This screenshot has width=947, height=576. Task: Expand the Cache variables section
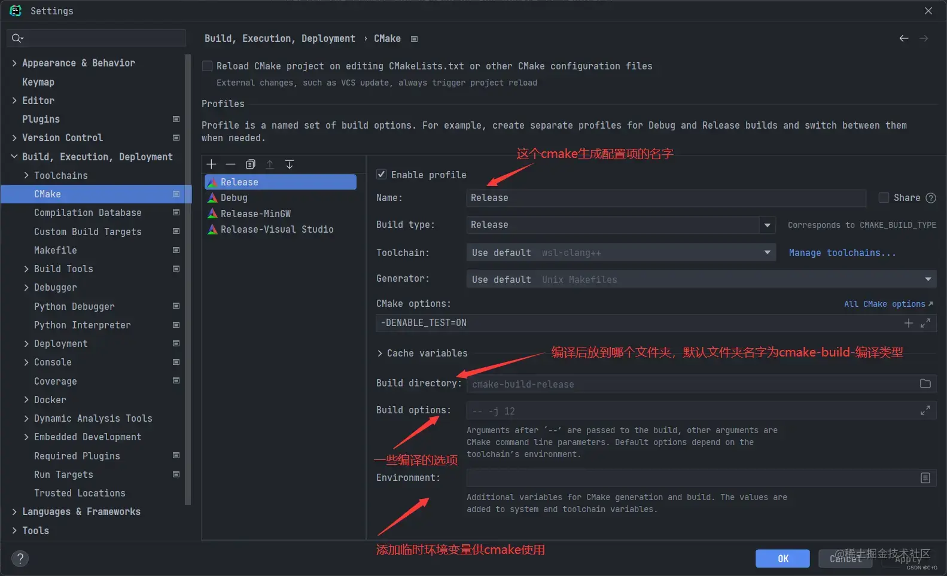coord(380,353)
